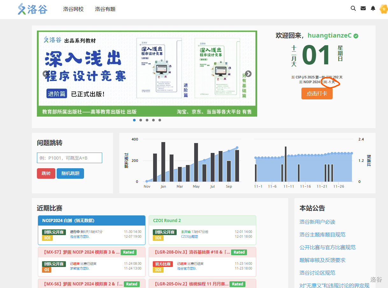Open 洛谷网校 navigation item

[73, 9]
